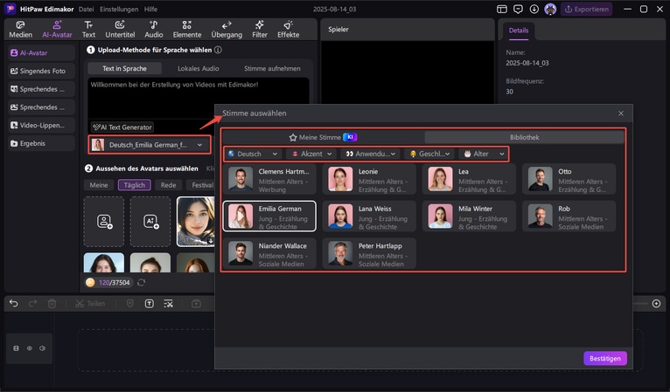Open the feedback message icon in title bar

coord(518,9)
